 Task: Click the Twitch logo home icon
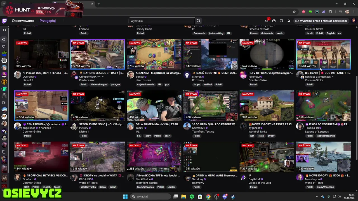(x=4, y=21)
